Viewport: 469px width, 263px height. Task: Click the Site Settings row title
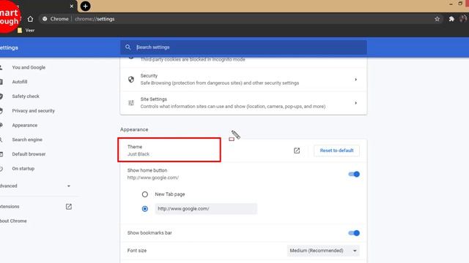click(154, 99)
